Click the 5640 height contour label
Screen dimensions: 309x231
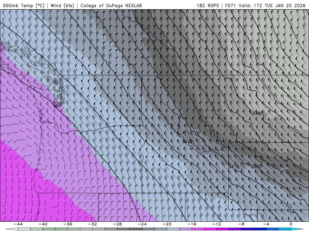[187, 142]
